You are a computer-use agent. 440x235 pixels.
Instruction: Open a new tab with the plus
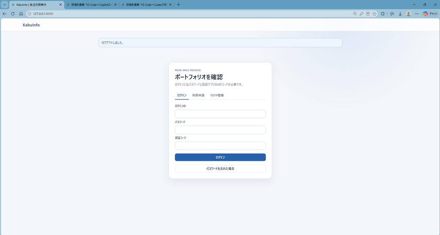click(178, 5)
